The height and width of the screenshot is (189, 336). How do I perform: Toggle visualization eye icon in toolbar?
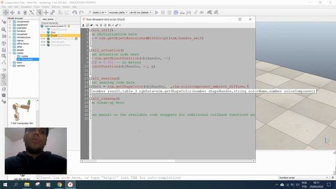click(202, 13)
